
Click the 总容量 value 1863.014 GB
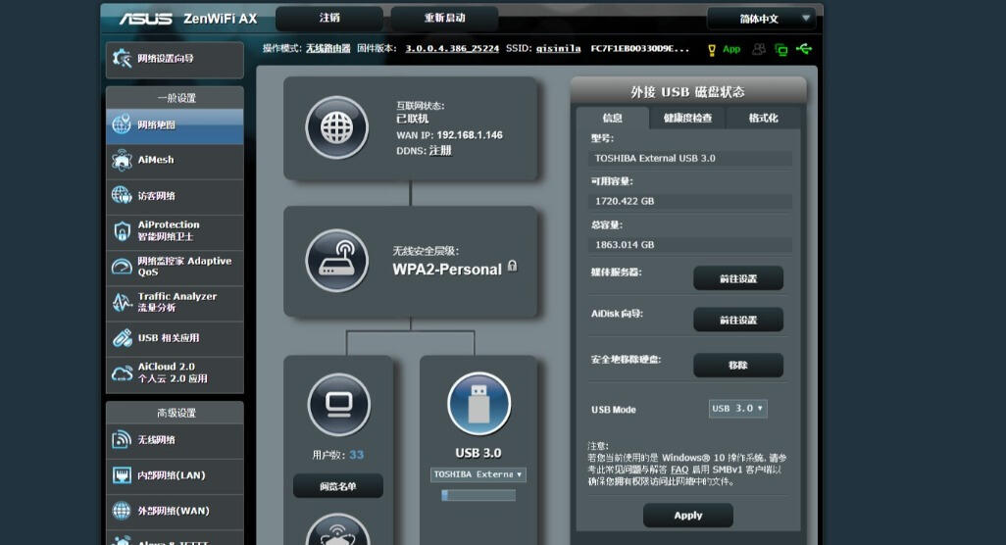click(689, 245)
